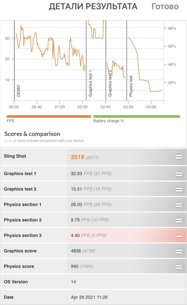Screen dimensions: 187x305
Task: Click the Graphics test 2 chart marker
Action: [x=110, y=83]
